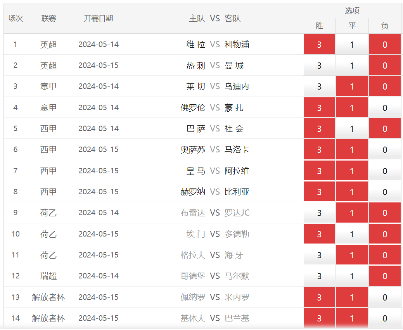
Task: Unselect the 1 (平) option for 佛罗伦 VS 蒙扎
Action: (352, 107)
